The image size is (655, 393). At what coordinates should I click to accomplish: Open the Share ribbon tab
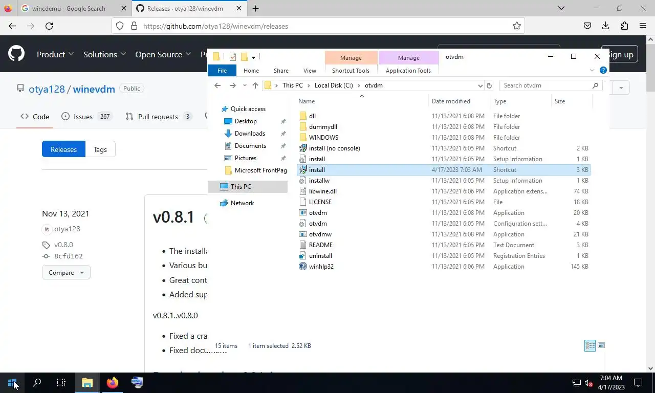click(x=281, y=70)
